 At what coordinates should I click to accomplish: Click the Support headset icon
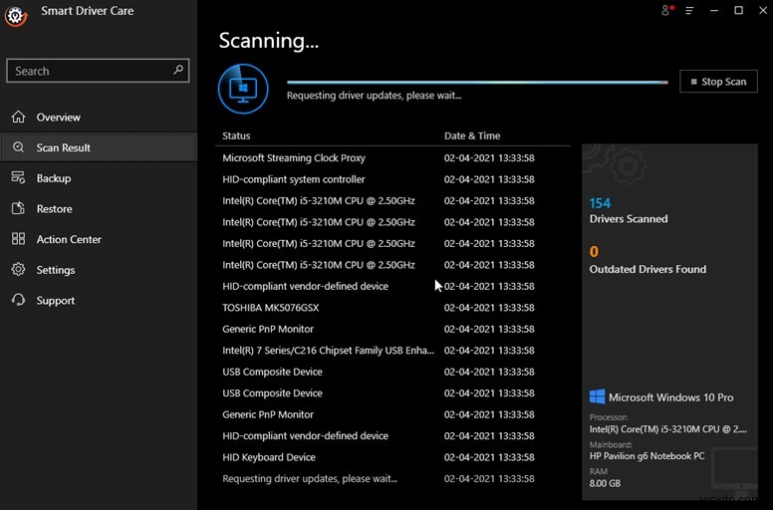tap(18, 300)
